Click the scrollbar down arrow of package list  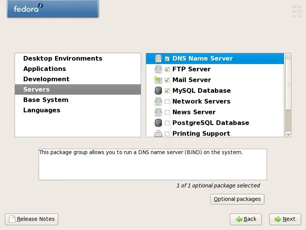pos(288,134)
